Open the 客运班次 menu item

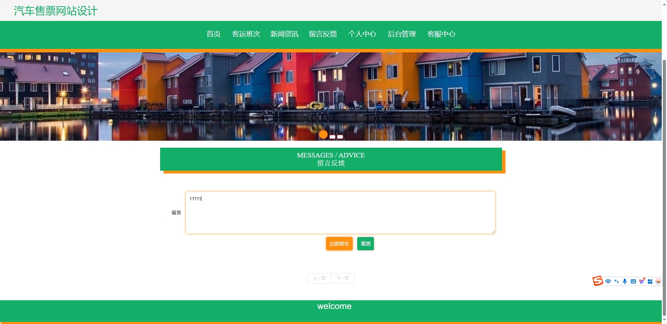[x=246, y=34]
